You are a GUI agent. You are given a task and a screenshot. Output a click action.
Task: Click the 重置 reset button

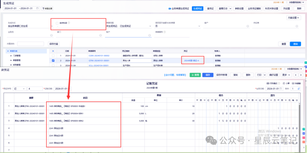[284, 44]
